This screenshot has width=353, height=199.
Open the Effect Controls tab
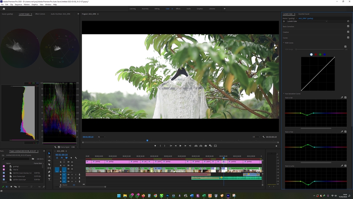click(x=40, y=14)
